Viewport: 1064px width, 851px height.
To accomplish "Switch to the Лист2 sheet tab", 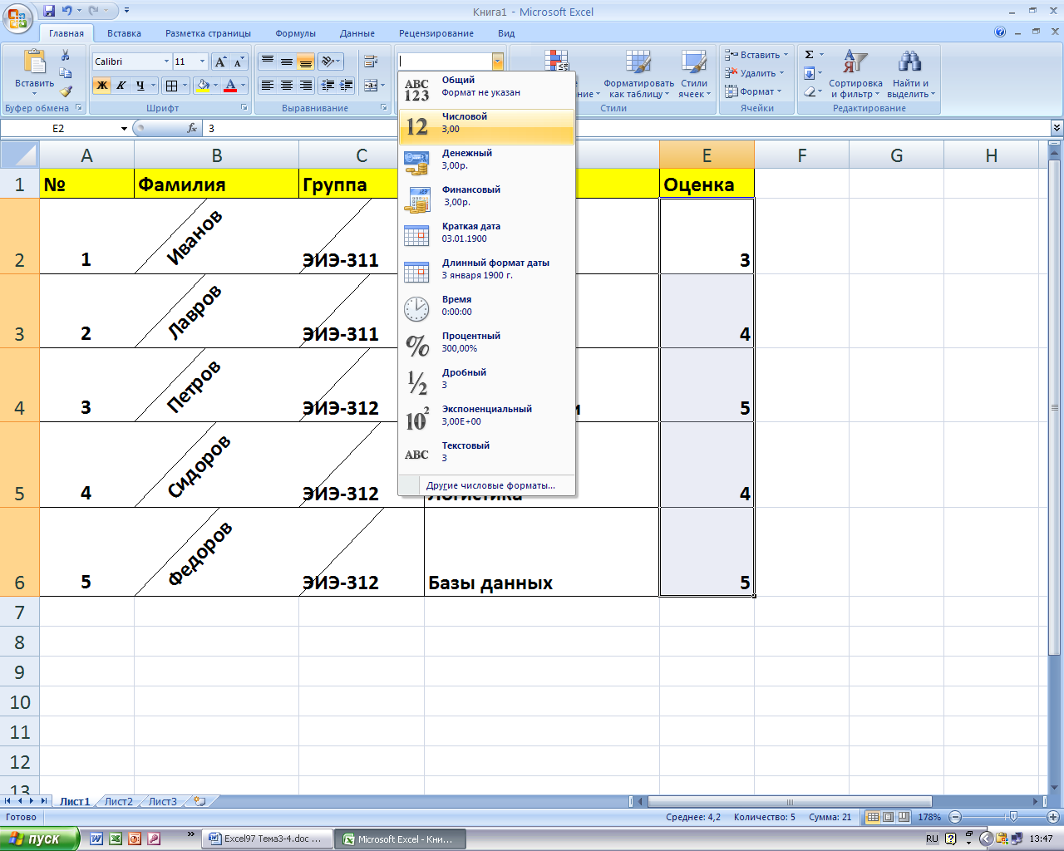I will click(x=118, y=802).
